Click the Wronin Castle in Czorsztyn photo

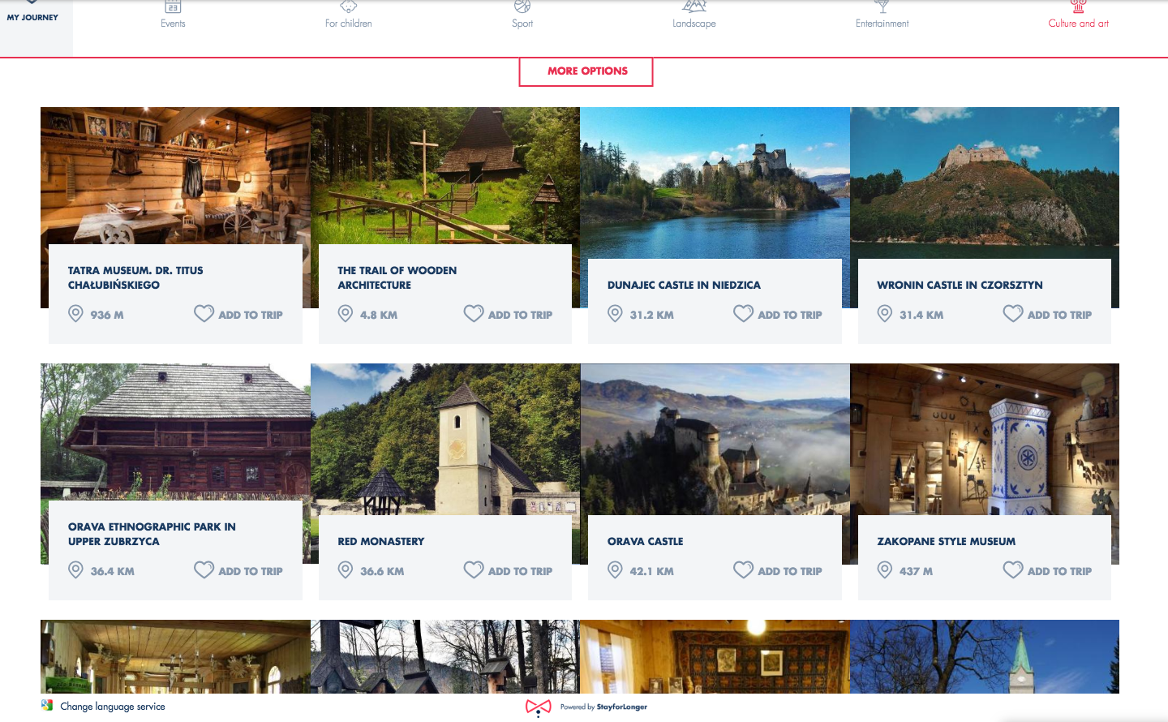coord(984,180)
